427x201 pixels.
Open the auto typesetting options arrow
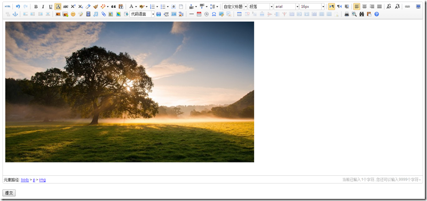(x=108, y=6)
